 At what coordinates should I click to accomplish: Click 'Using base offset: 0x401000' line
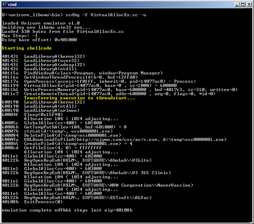(39, 40)
